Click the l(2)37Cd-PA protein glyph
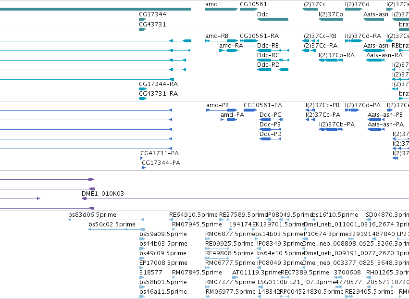 pos(352,110)
